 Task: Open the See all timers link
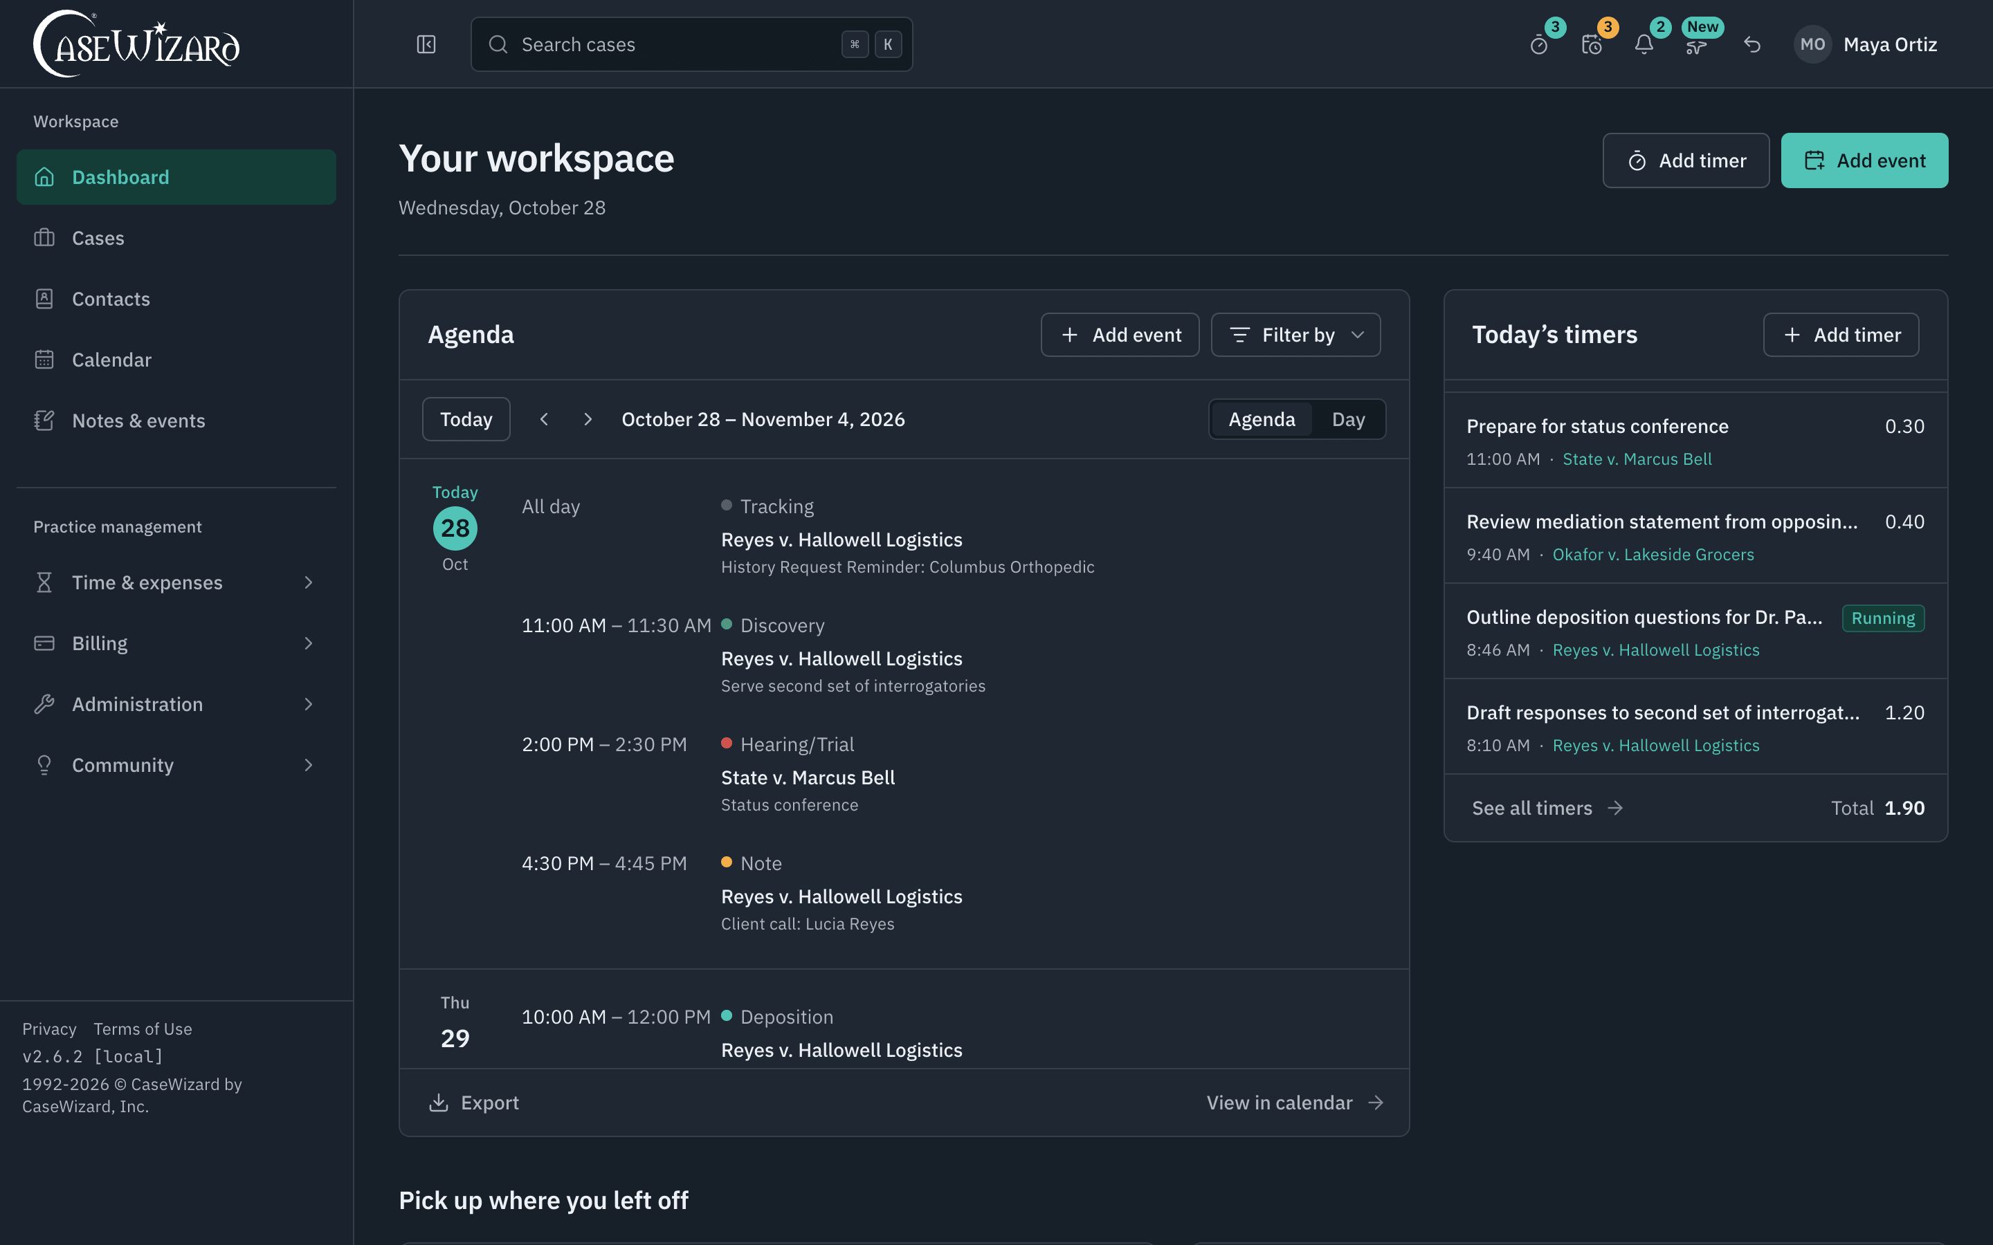click(1547, 808)
